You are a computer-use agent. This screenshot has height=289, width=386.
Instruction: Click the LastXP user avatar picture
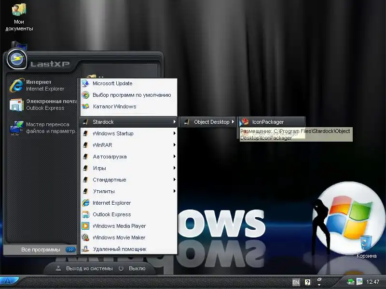click(x=16, y=59)
